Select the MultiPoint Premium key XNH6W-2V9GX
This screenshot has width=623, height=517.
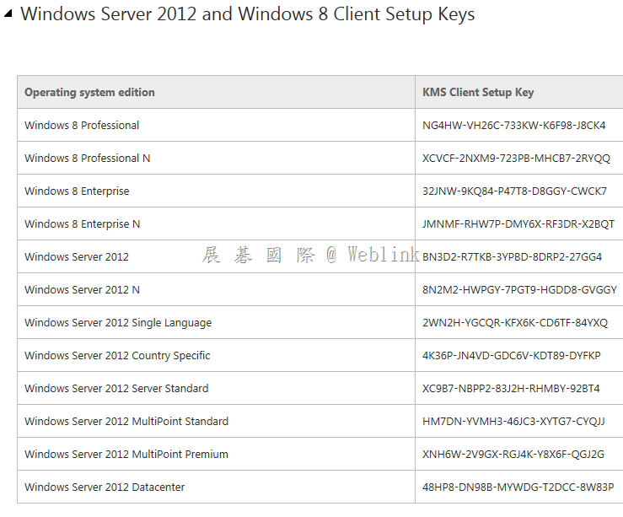(x=513, y=455)
